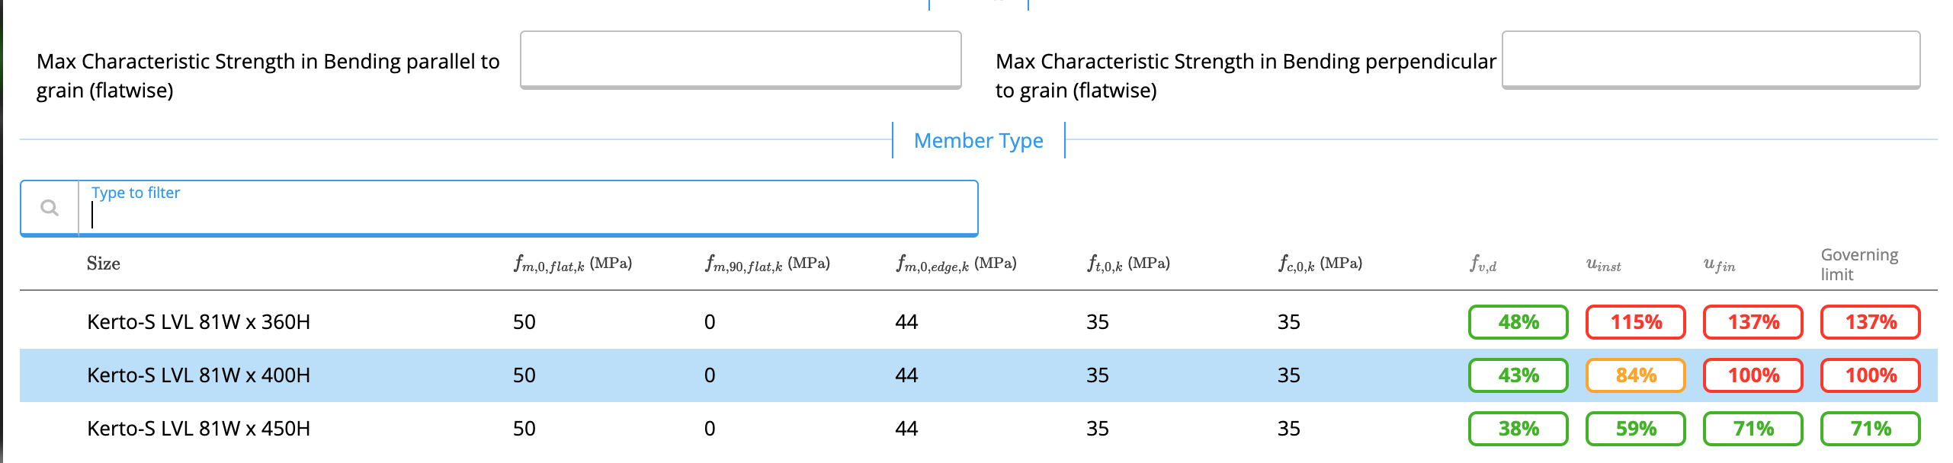Click the 137% governing limit badge

(1870, 322)
